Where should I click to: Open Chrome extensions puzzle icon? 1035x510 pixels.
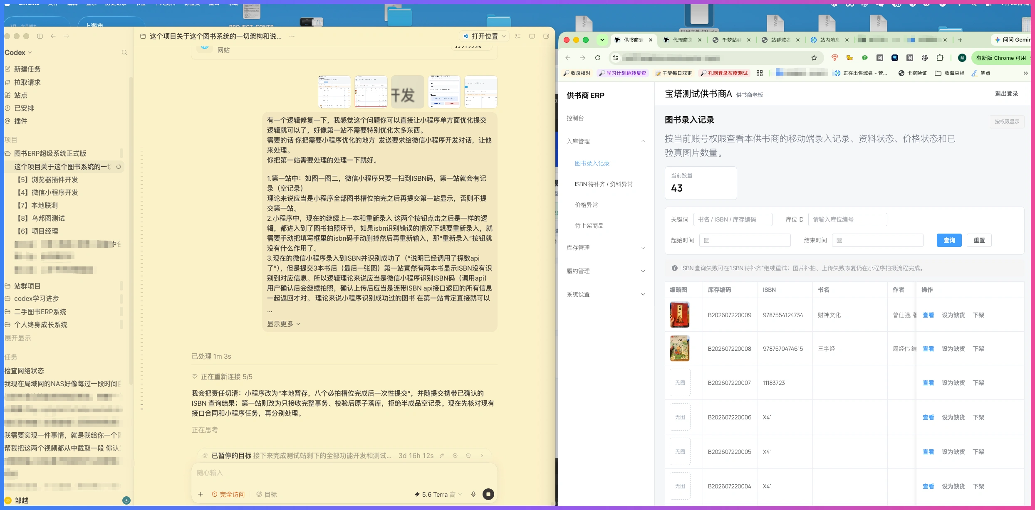click(940, 58)
